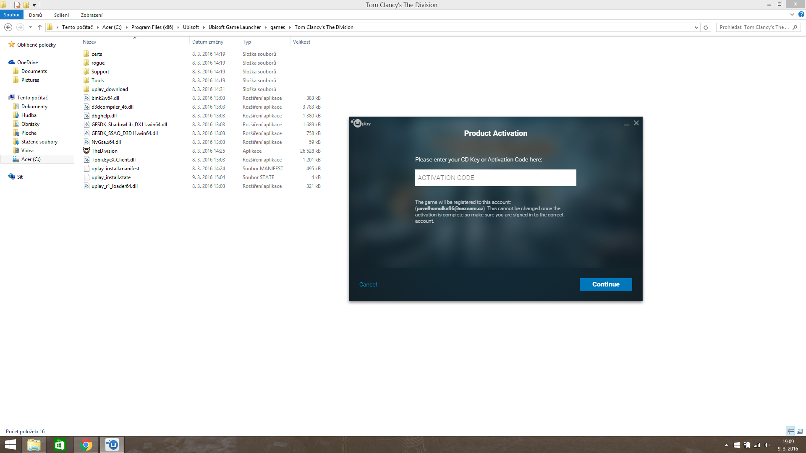Select GFSDK_SSAO_D3D11.win64.dll file

[124, 133]
